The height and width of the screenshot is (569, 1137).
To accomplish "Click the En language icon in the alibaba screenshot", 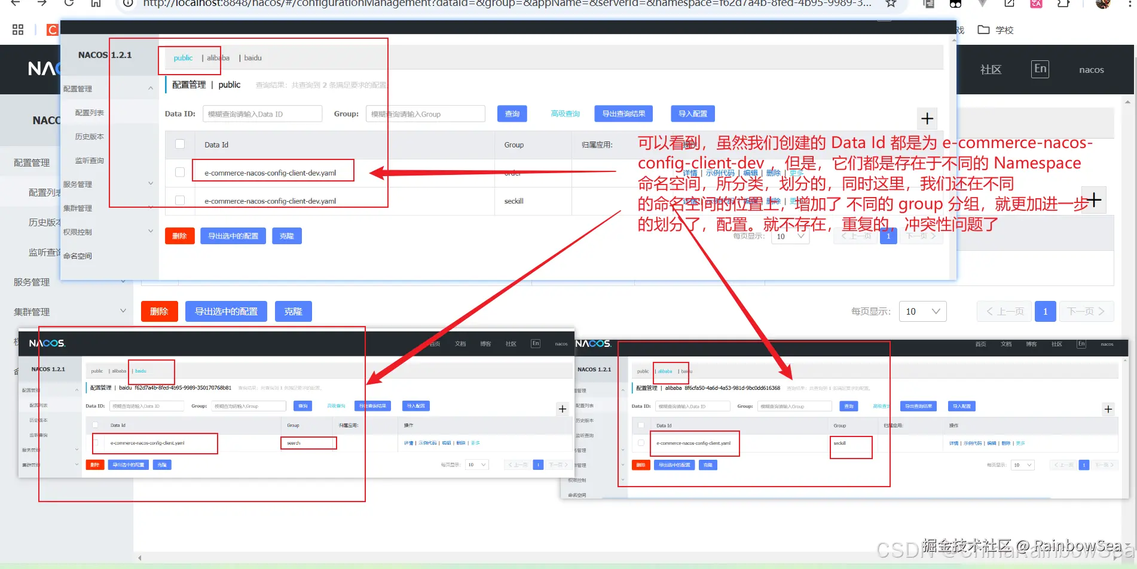I will tap(1081, 344).
